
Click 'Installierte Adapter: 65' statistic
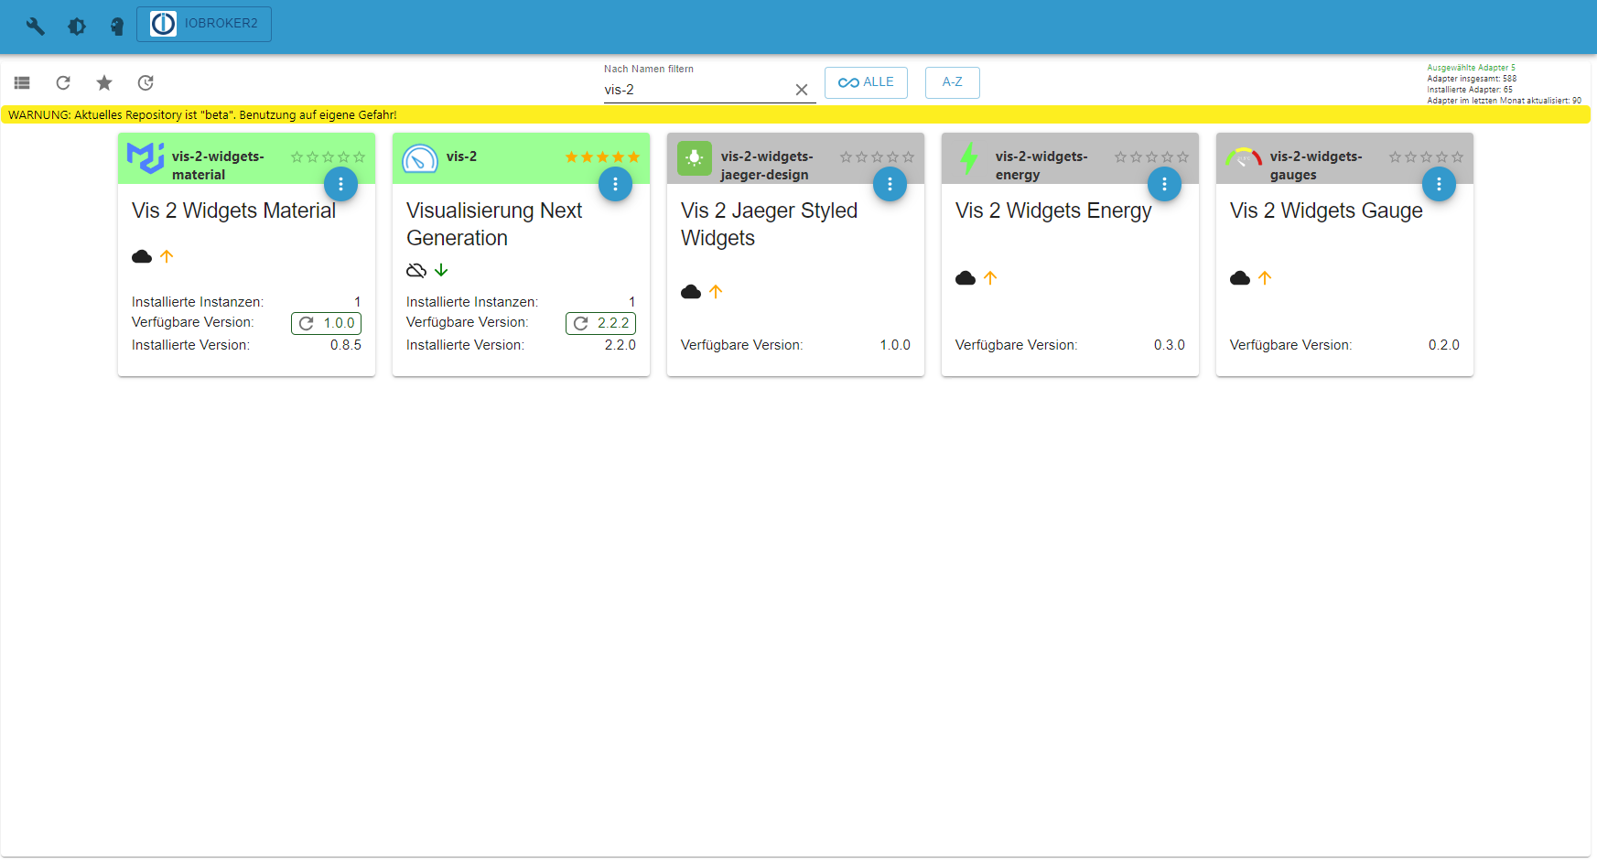tap(1470, 90)
